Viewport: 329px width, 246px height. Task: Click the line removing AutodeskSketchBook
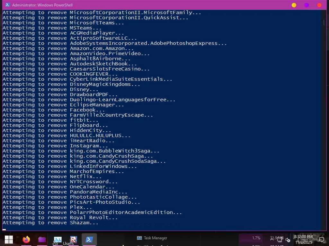[x=70, y=64]
